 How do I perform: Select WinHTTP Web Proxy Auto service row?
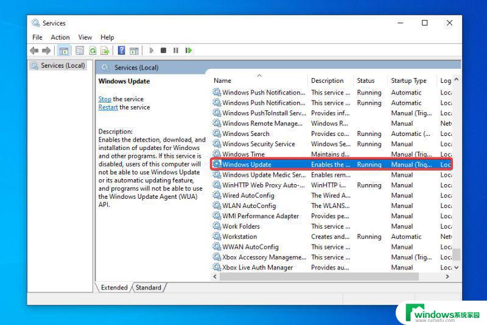[x=332, y=185]
